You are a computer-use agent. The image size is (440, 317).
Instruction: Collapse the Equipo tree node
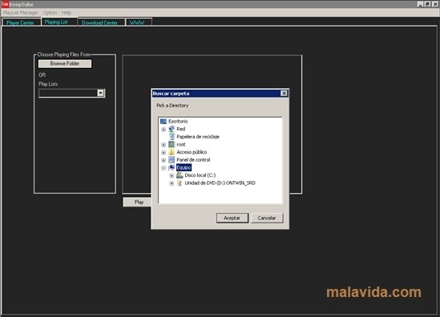coord(163,168)
